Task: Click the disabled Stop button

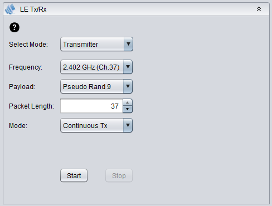Action: [119, 175]
